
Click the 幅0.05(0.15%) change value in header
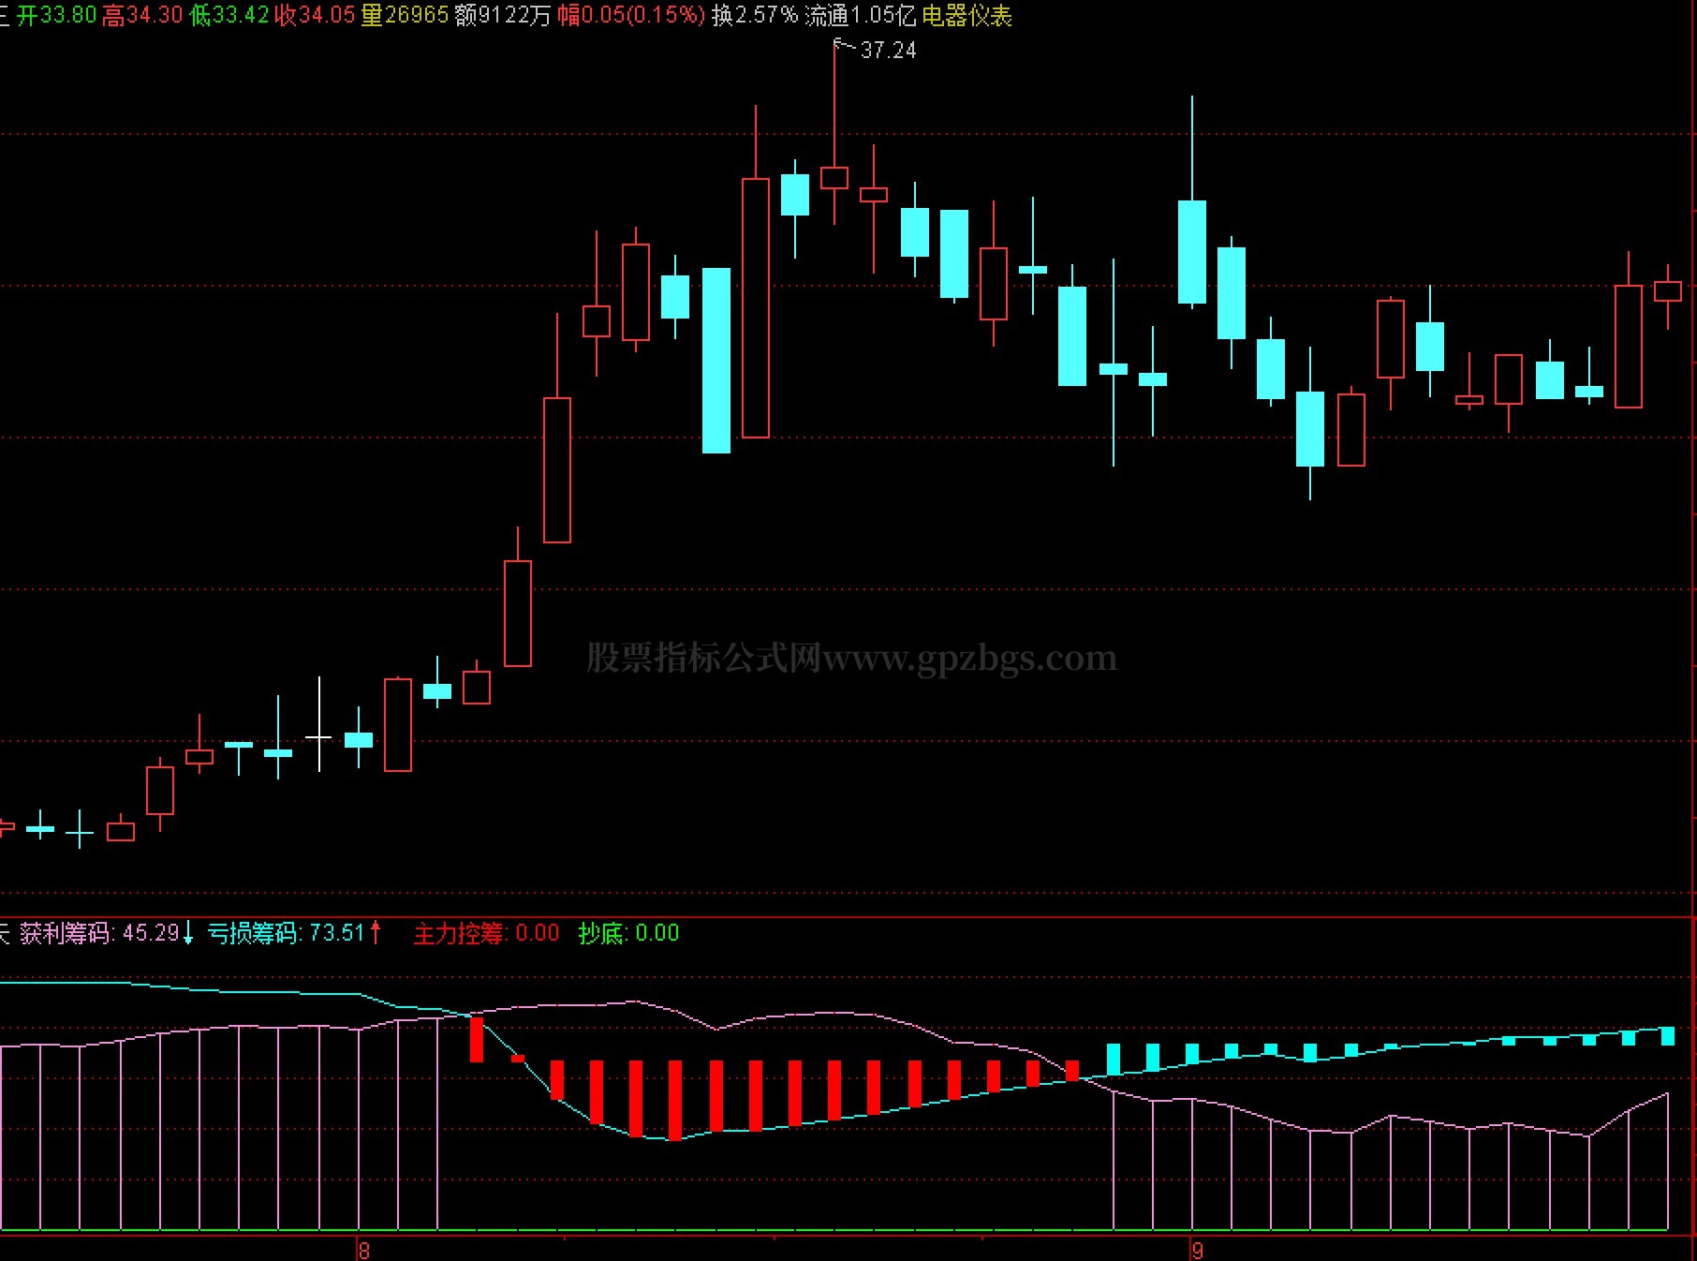tap(631, 16)
